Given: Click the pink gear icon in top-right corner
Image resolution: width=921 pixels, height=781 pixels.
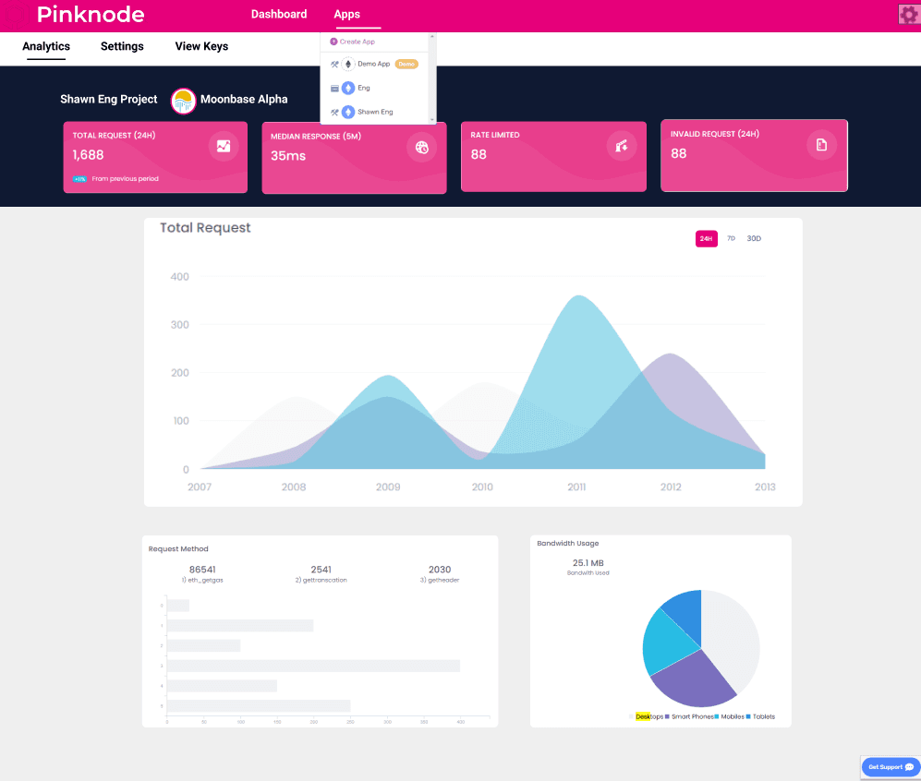Looking at the screenshot, I should [x=908, y=14].
